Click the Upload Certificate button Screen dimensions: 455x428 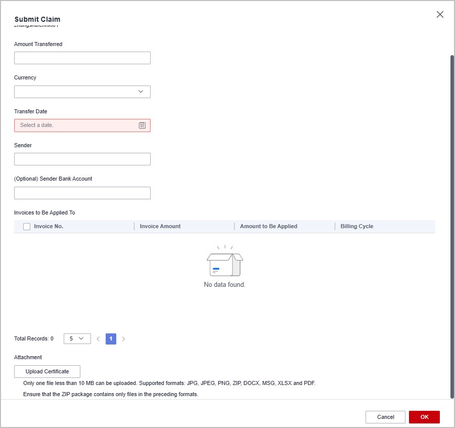[x=47, y=371]
